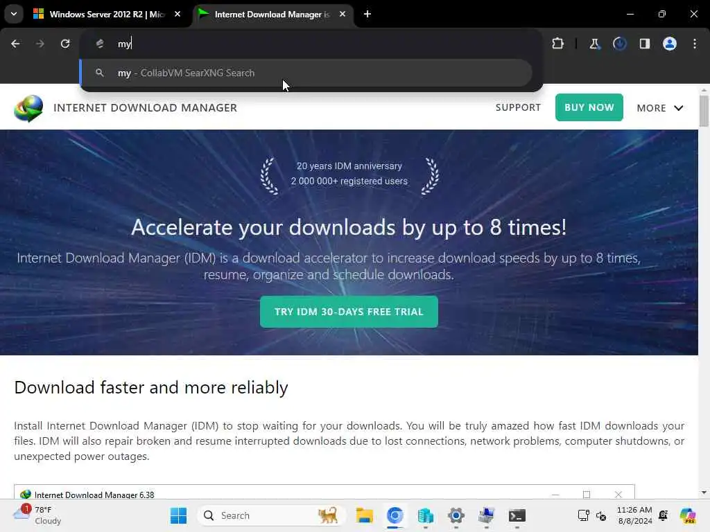This screenshot has width=710, height=532.
Task: Open the Chrome three-dot menu
Action: 695,44
